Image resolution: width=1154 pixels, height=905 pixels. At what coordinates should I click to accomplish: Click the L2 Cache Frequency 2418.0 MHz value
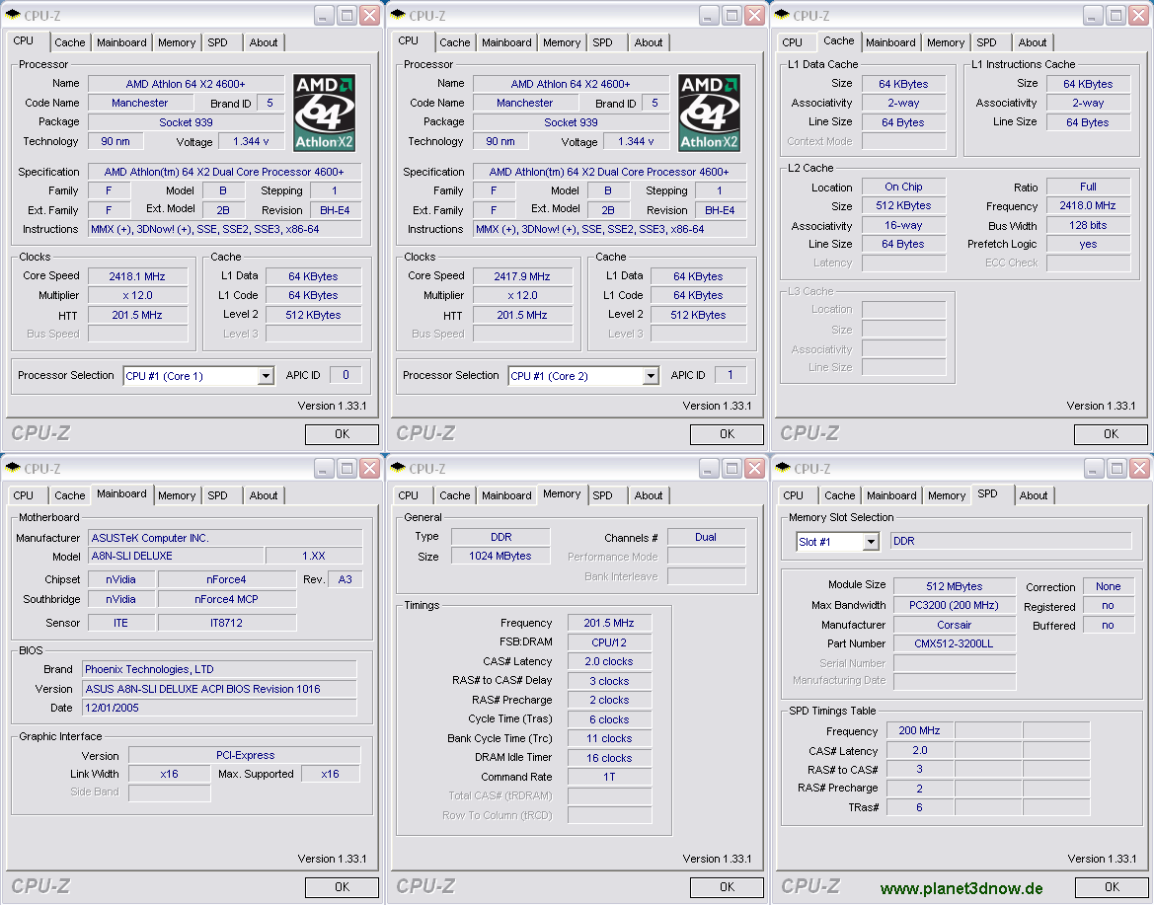point(1088,206)
